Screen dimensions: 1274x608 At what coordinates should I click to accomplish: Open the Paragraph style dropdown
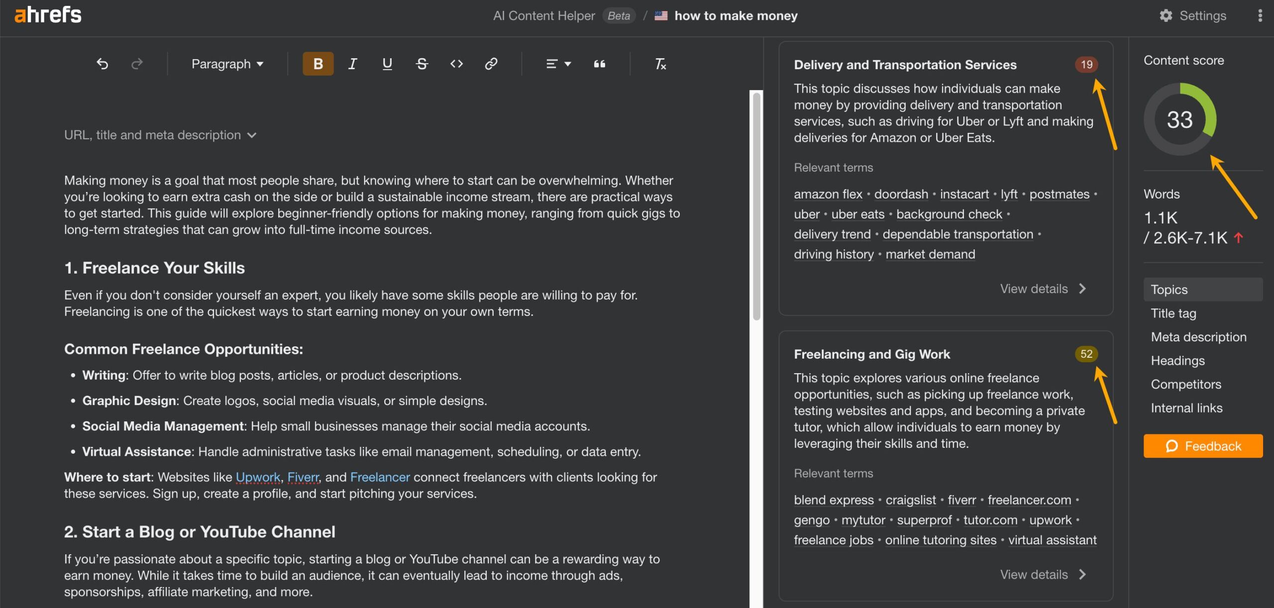pos(226,64)
